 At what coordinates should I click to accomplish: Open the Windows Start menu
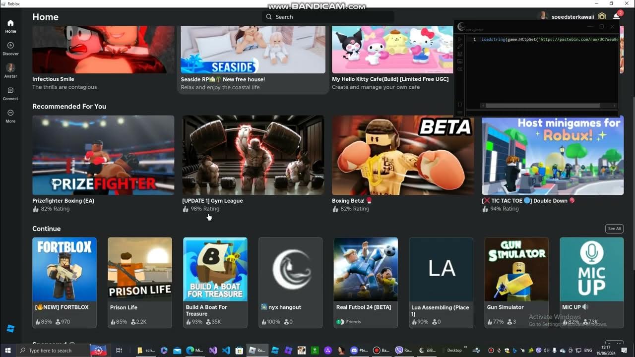[8, 350]
